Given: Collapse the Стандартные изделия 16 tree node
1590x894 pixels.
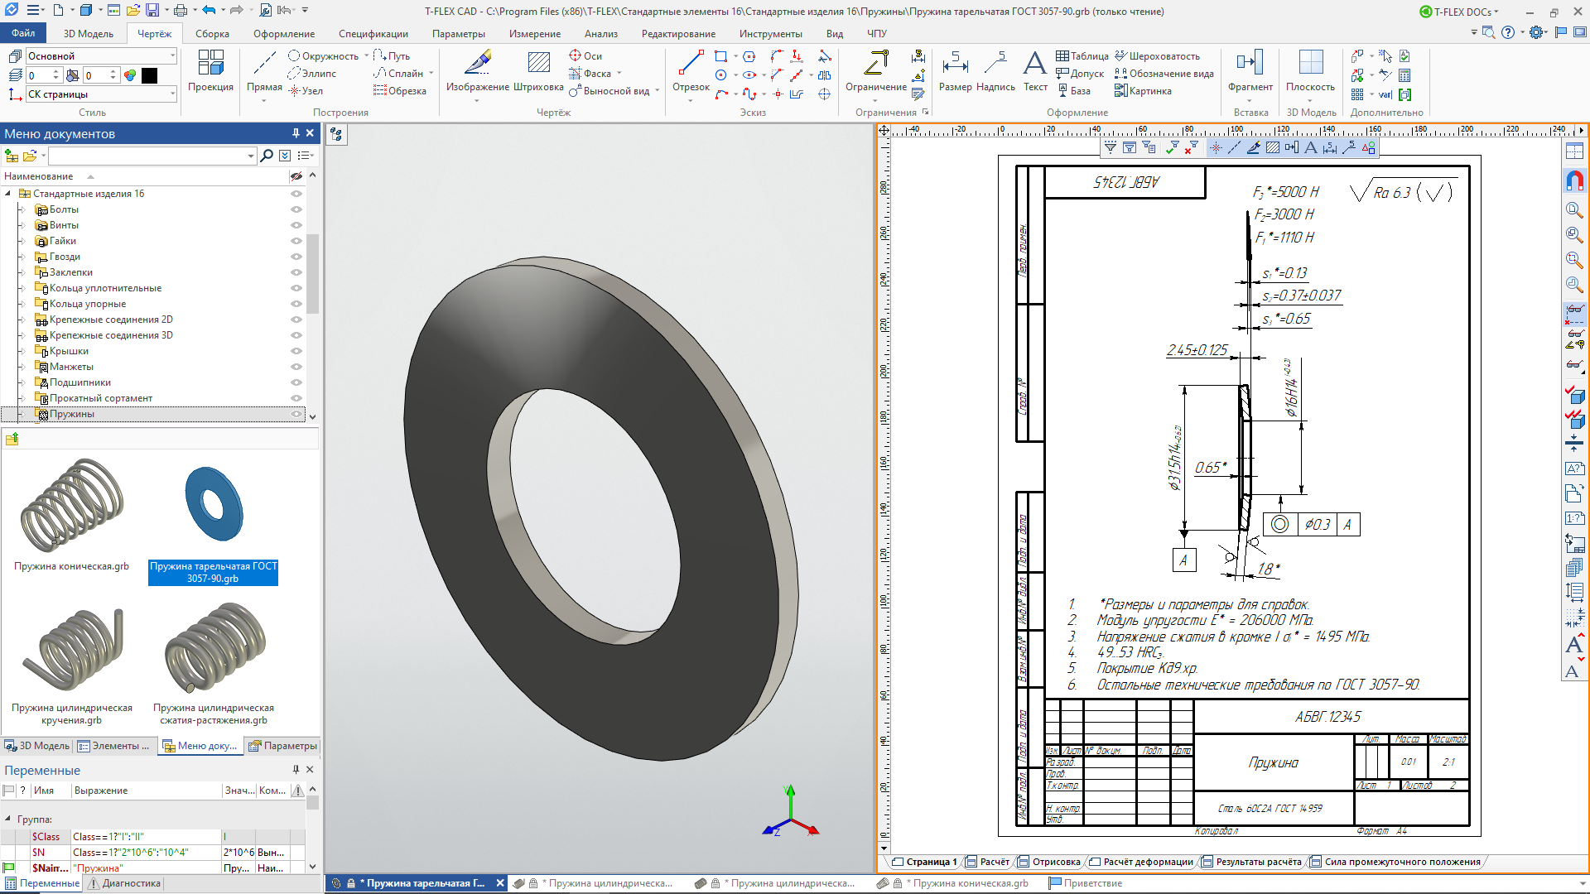Looking at the screenshot, I should (x=8, y=194).
